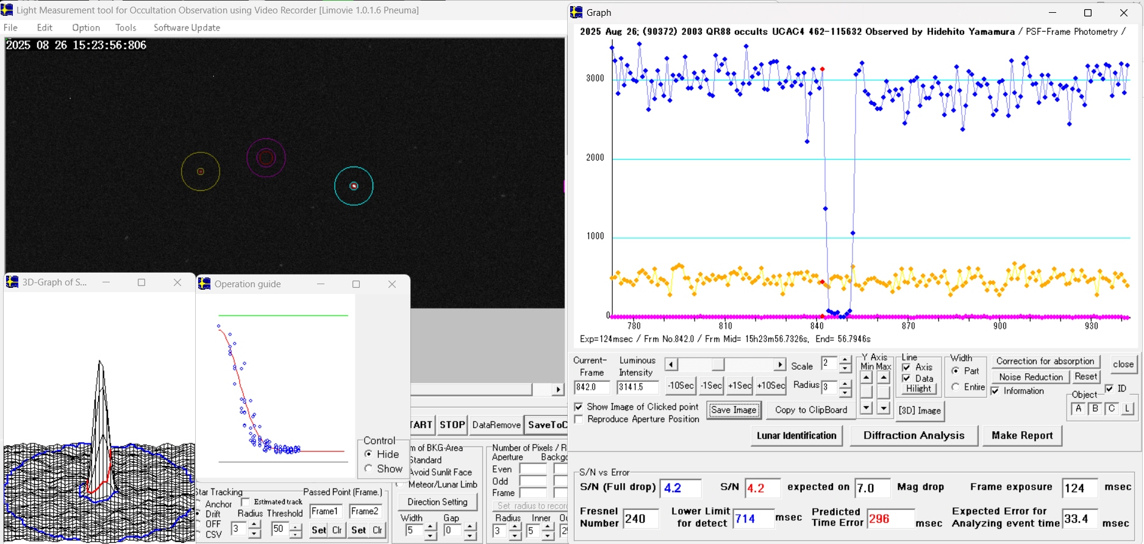Click the magenta comparison star aperture circle
The width and height of the screenshot is (1144, 544).
tap(266, 158)
